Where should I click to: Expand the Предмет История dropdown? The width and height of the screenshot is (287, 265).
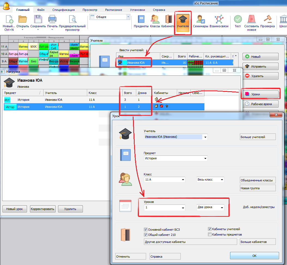coord(205,158)
